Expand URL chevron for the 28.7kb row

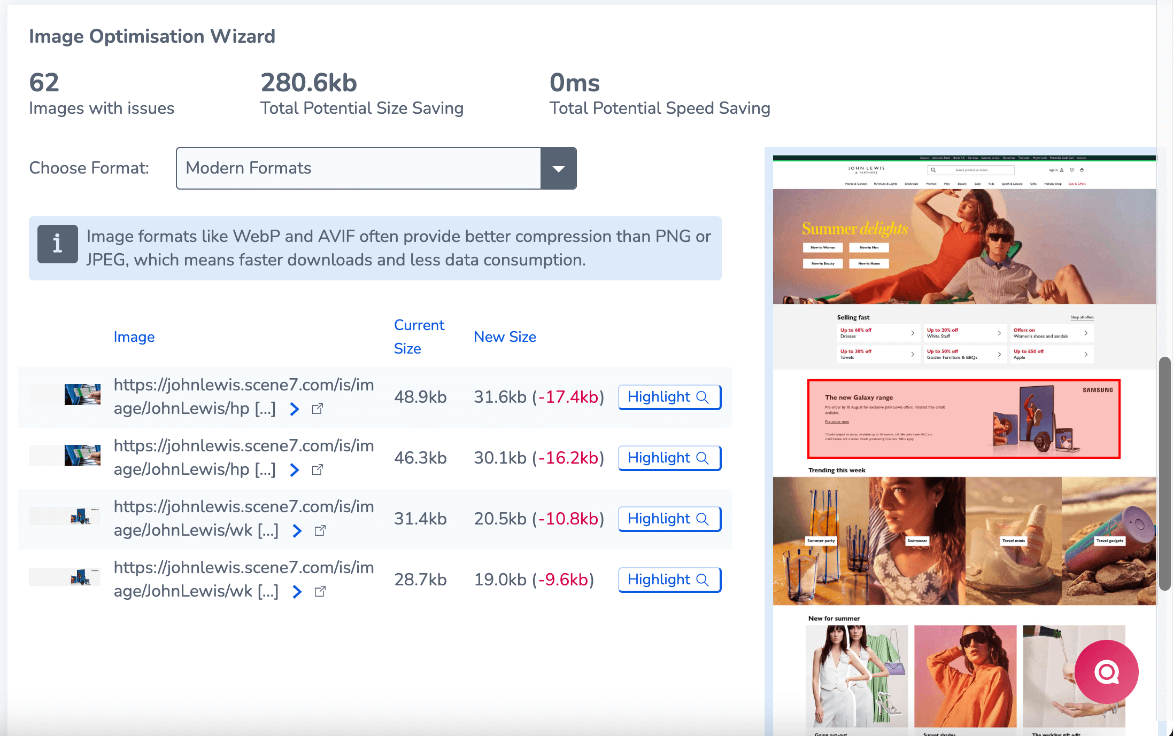pos(297,592)
